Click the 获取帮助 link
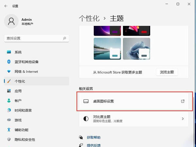This screenshot has height=147, width=196. [x=94, y=138]
